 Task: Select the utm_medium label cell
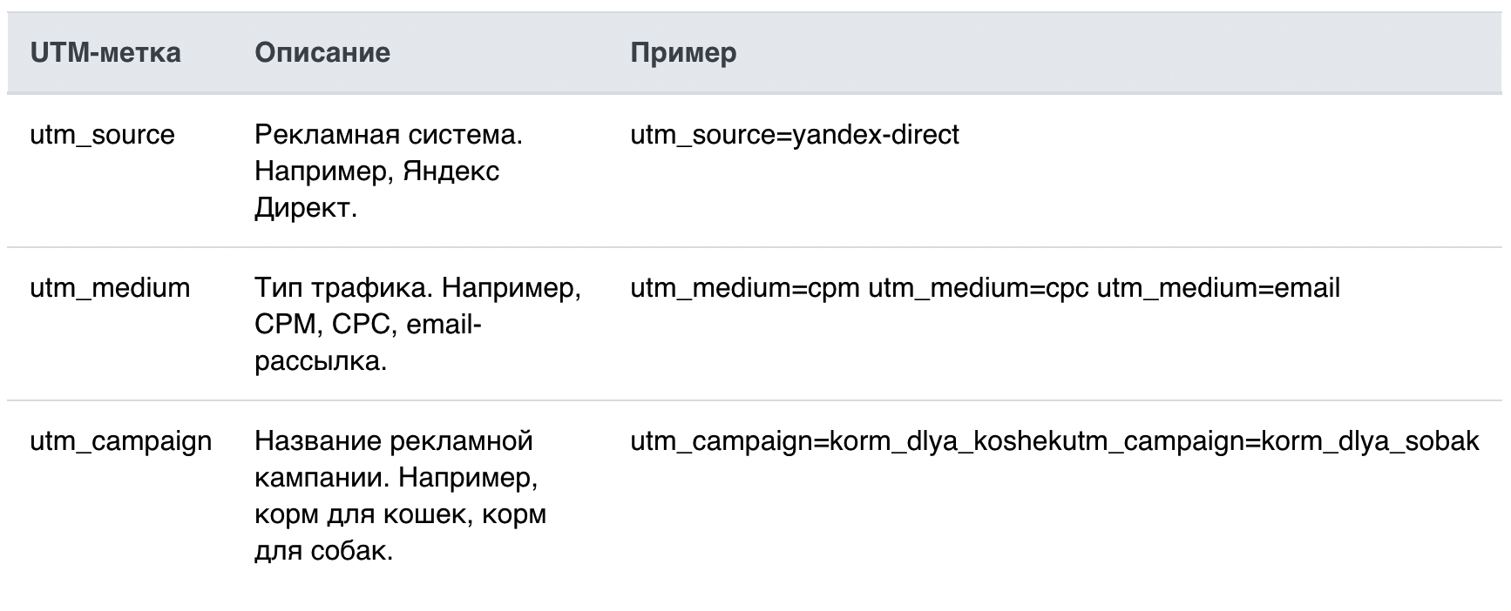(110, 288)
